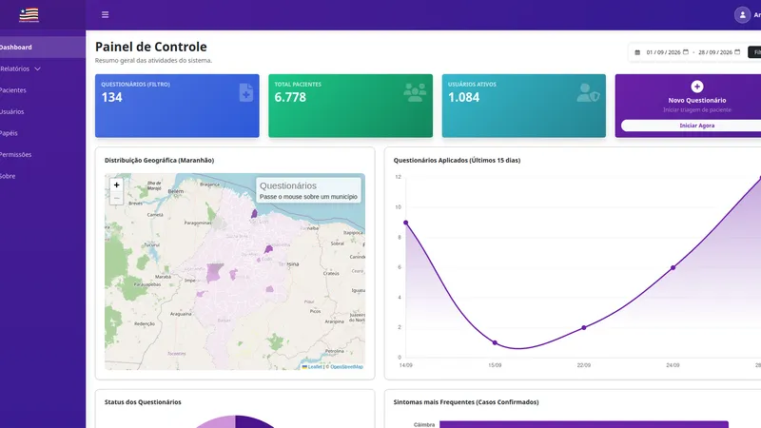Go to Pacientes page

pos(43,90)
